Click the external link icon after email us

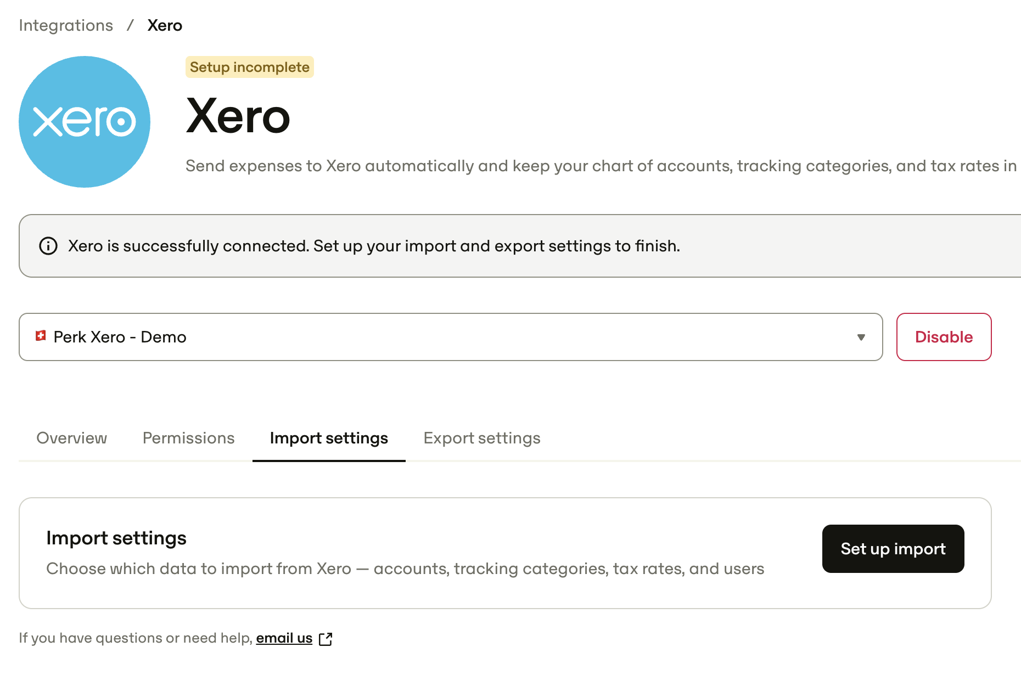click(x=326, y=639)
